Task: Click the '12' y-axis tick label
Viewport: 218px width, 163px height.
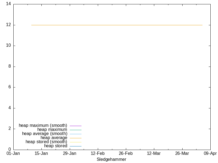Action: coord(8,25)
